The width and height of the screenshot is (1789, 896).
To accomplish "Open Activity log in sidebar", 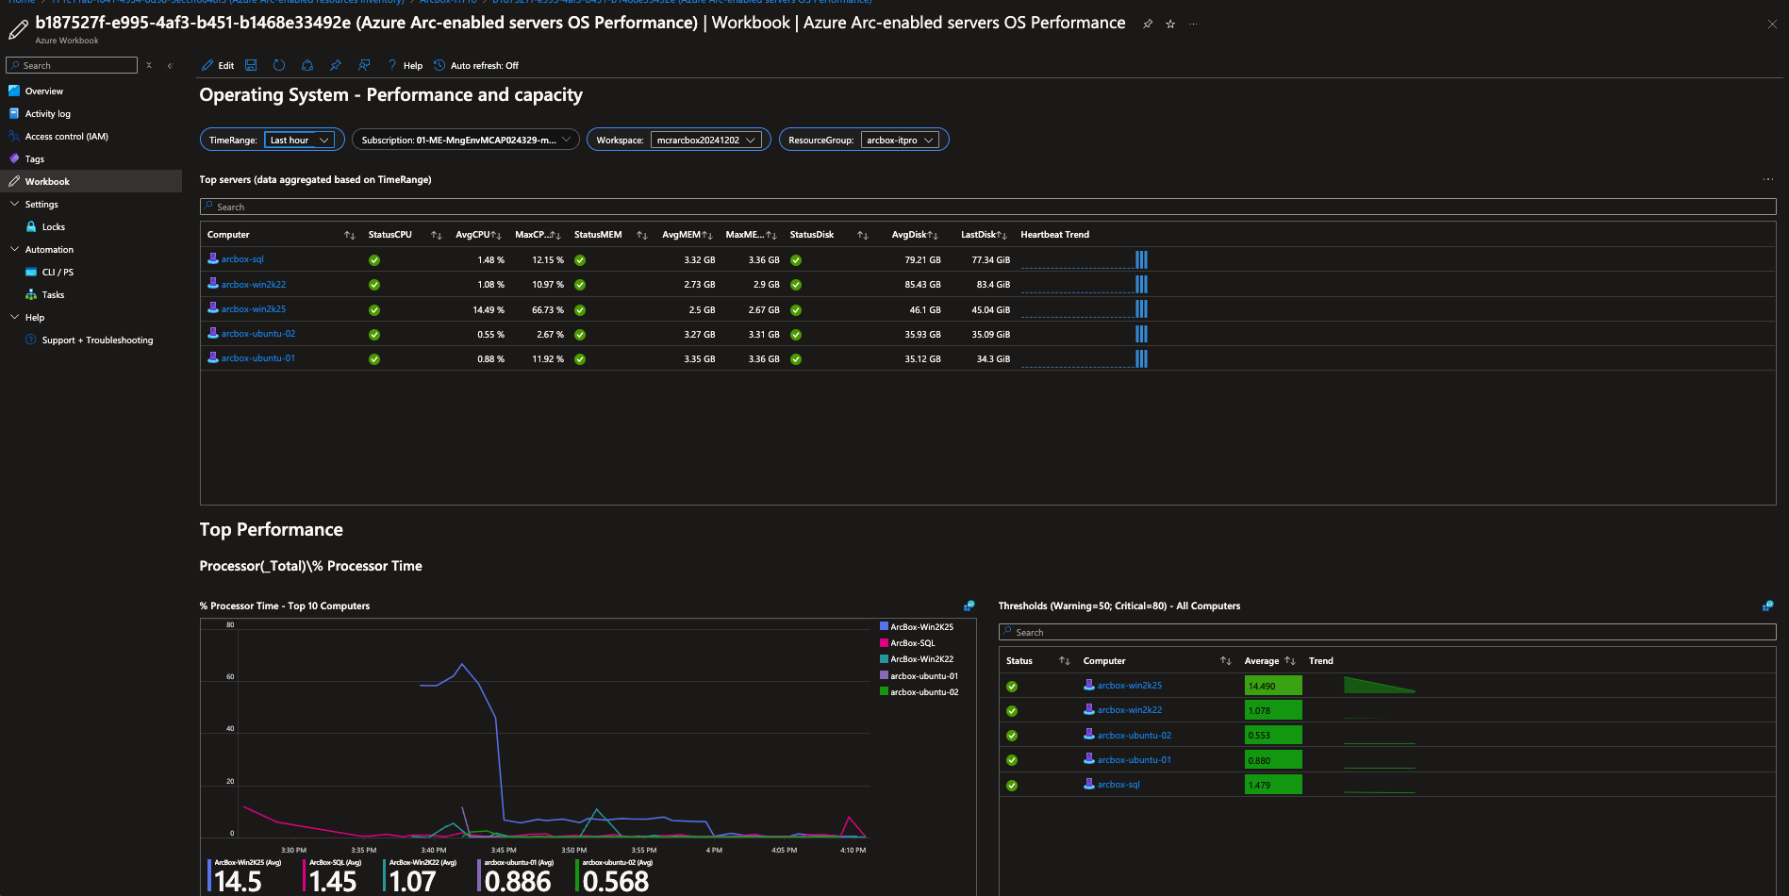I will point(47,113).
